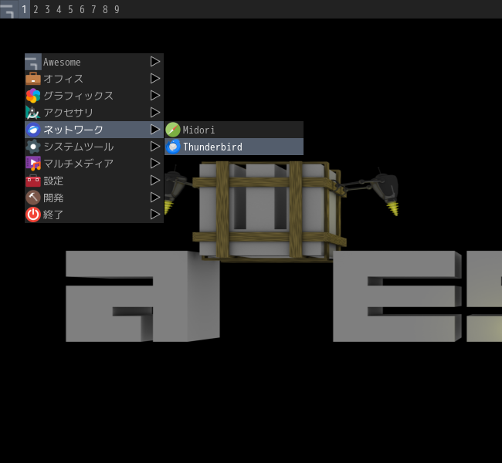Launch Thunderbird from the submenu
Image resolution: width=502 pixels, height=463 pixels.
click(234, 147)
